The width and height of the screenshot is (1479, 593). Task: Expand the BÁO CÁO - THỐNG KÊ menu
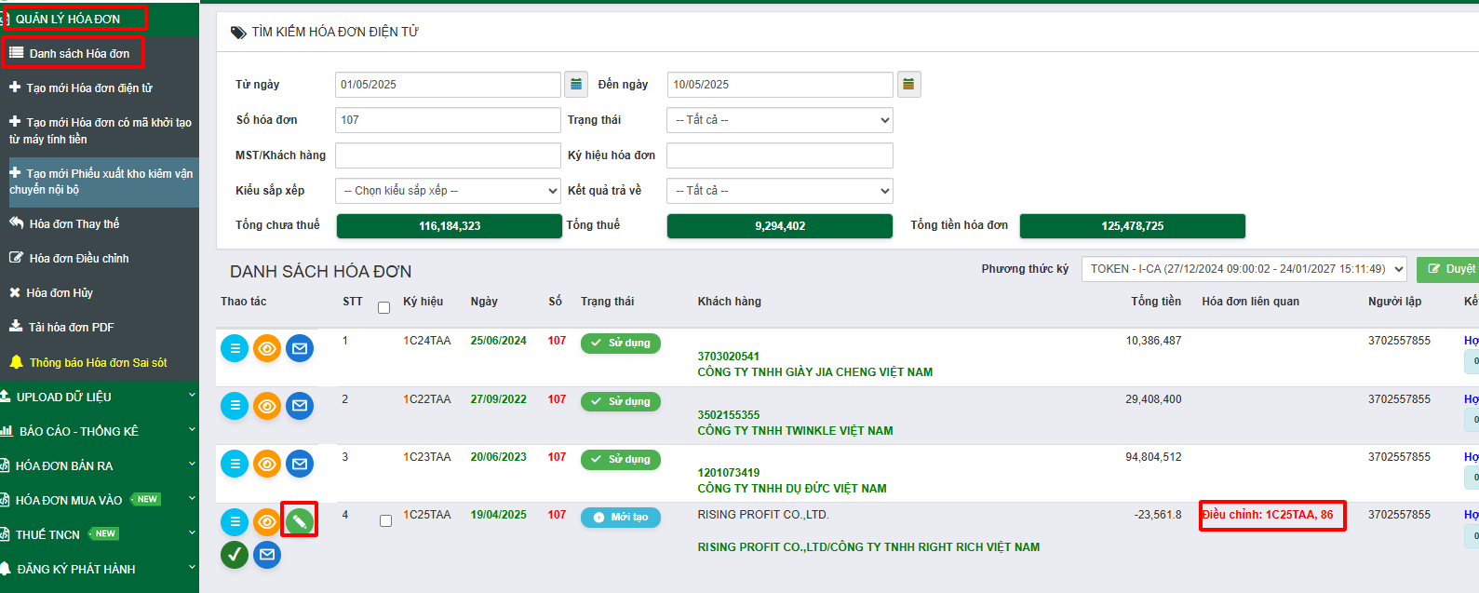click(98, 431)
